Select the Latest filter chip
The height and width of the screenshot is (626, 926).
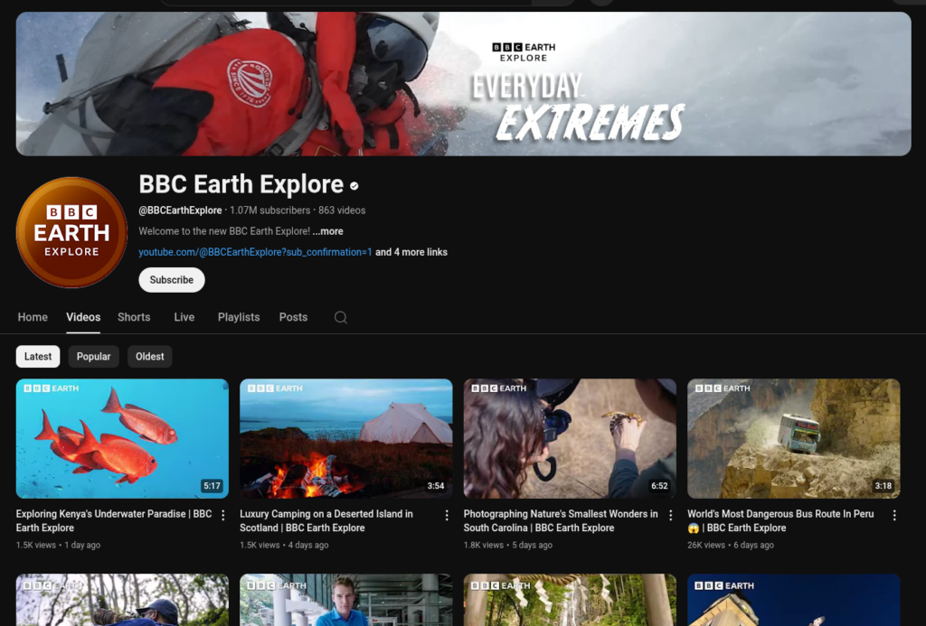(38, 357)
